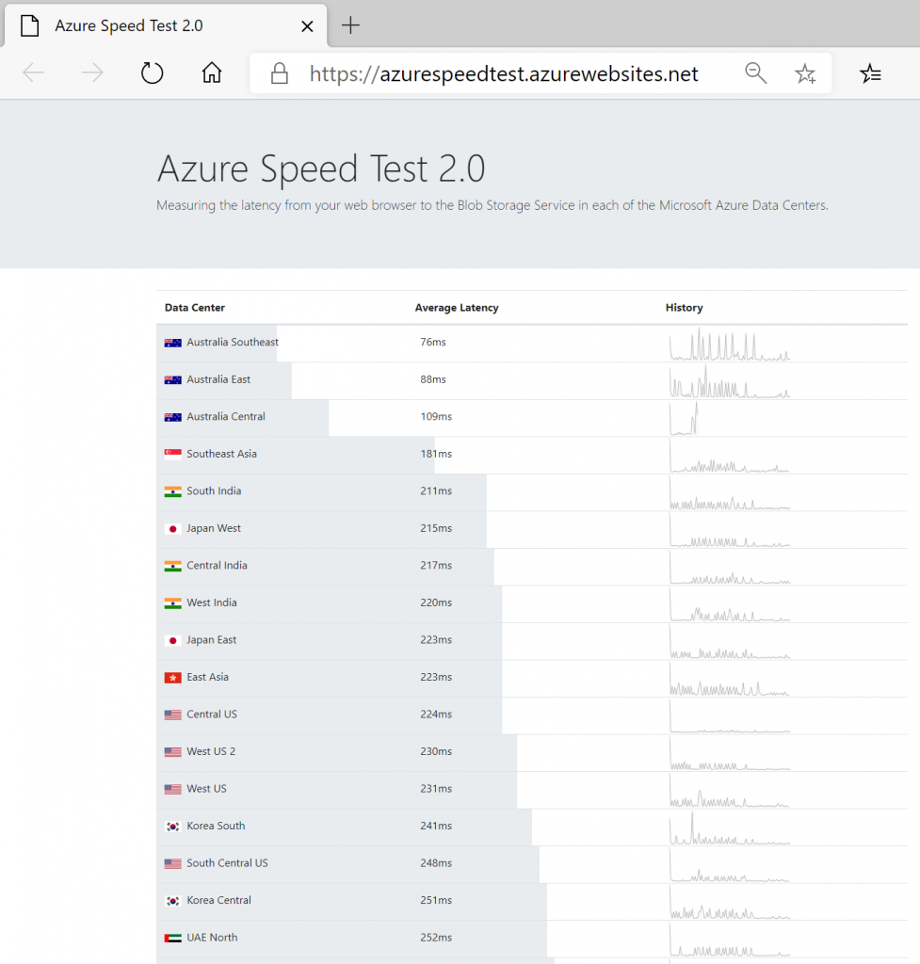This screenshot has width=920, height=964.
Task: Click the browser refresh button
Action: tap(153, 73)
